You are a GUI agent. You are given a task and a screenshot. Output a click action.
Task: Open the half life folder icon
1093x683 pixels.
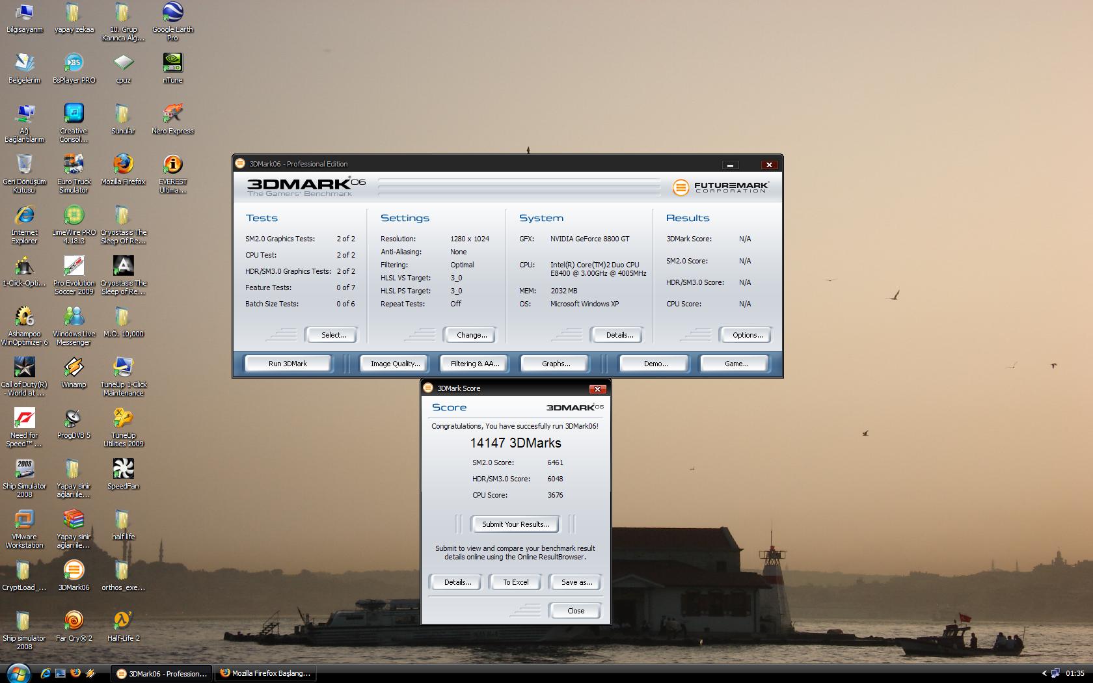[x=123, y=525]
